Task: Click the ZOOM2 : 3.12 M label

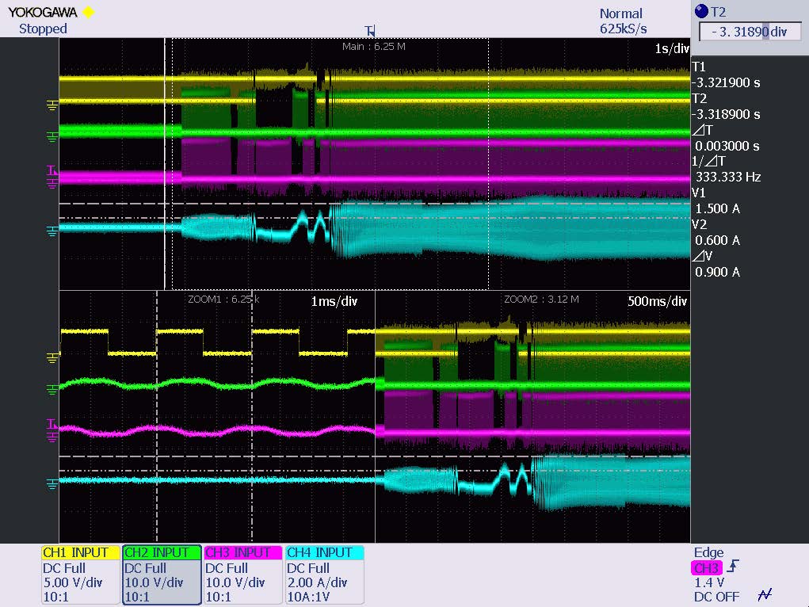Action: (541, 300)
